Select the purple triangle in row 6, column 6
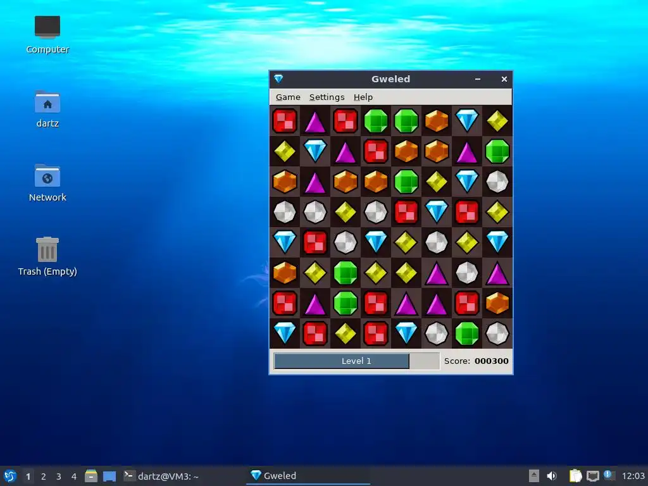This screenshot has height=486, width=648. pyautogui.click(x=437, y=274)
